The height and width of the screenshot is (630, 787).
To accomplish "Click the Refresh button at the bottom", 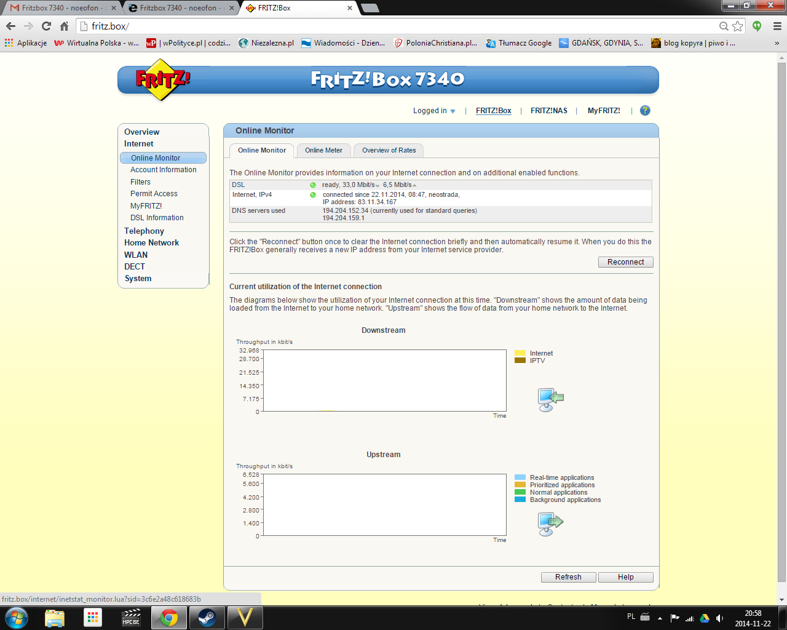I will (568, 577).
